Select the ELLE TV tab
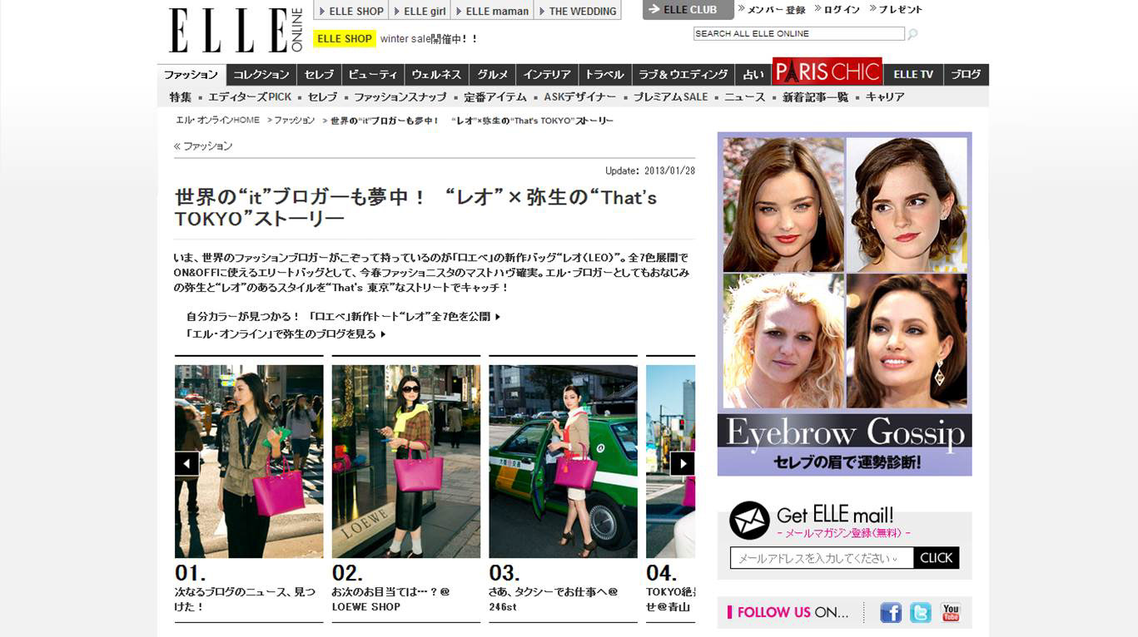 913,75
